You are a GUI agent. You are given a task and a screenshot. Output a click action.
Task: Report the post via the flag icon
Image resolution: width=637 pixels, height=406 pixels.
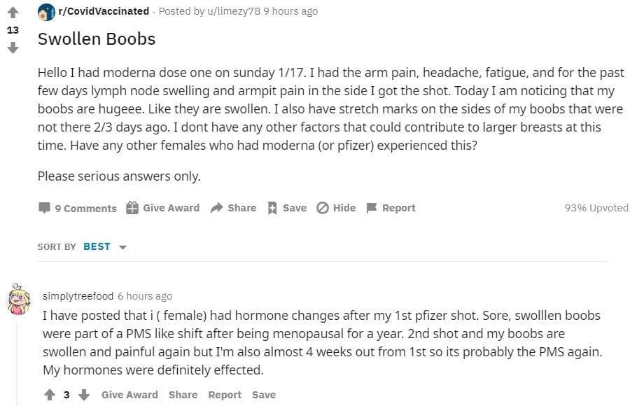[x=372, y=208]
